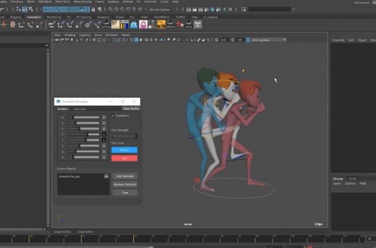Open the Shading menu in viewport
This screenshot has width=376, height=248.
(x=70, y=35)
